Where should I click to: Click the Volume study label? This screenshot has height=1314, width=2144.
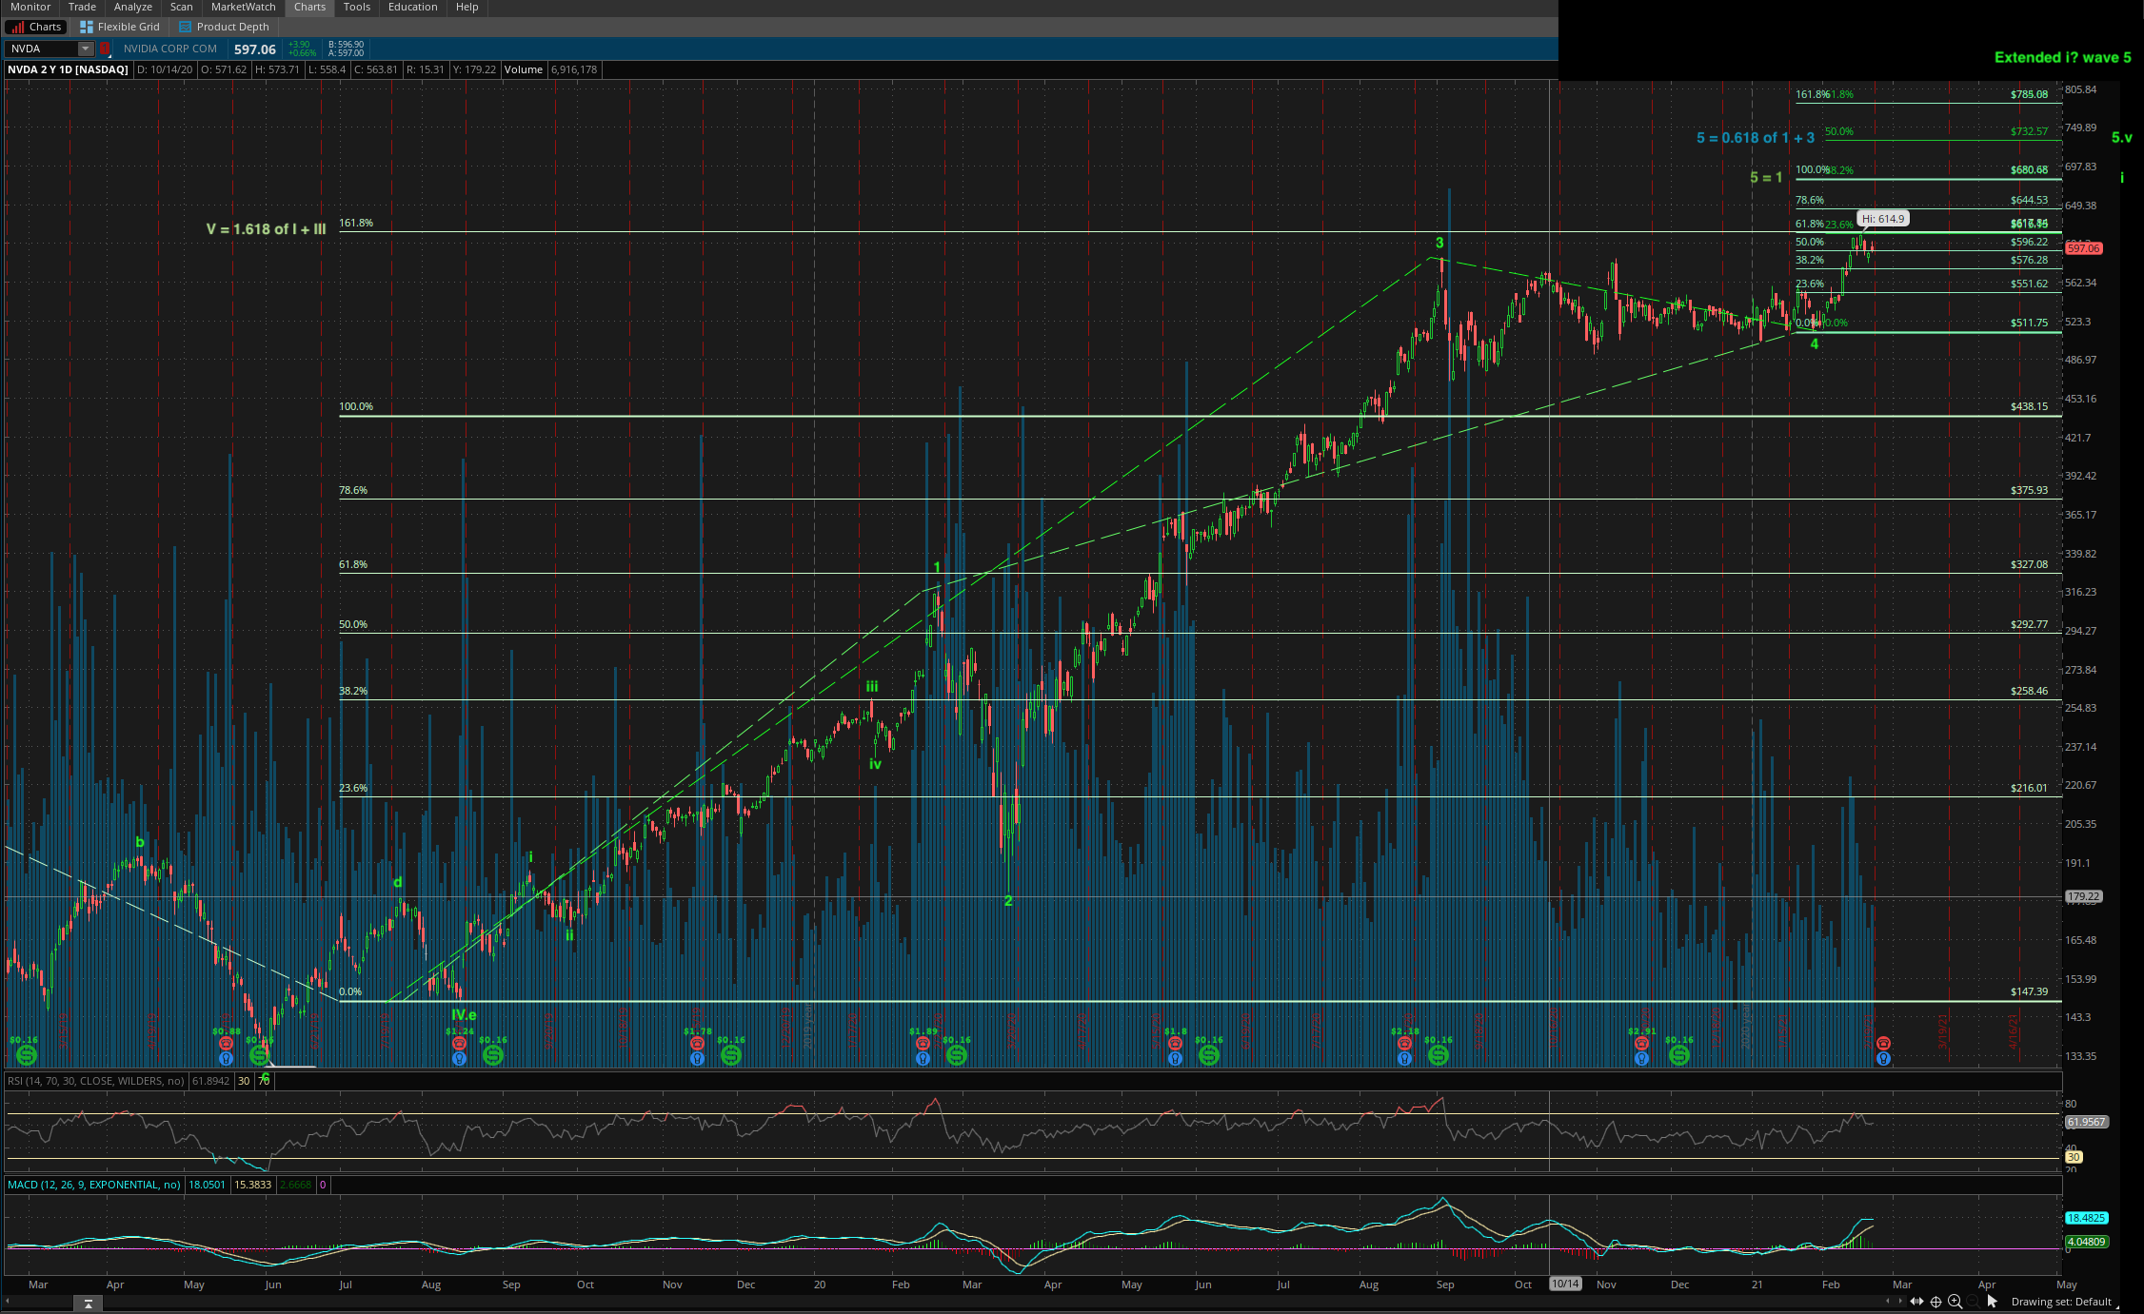(523, 69)
